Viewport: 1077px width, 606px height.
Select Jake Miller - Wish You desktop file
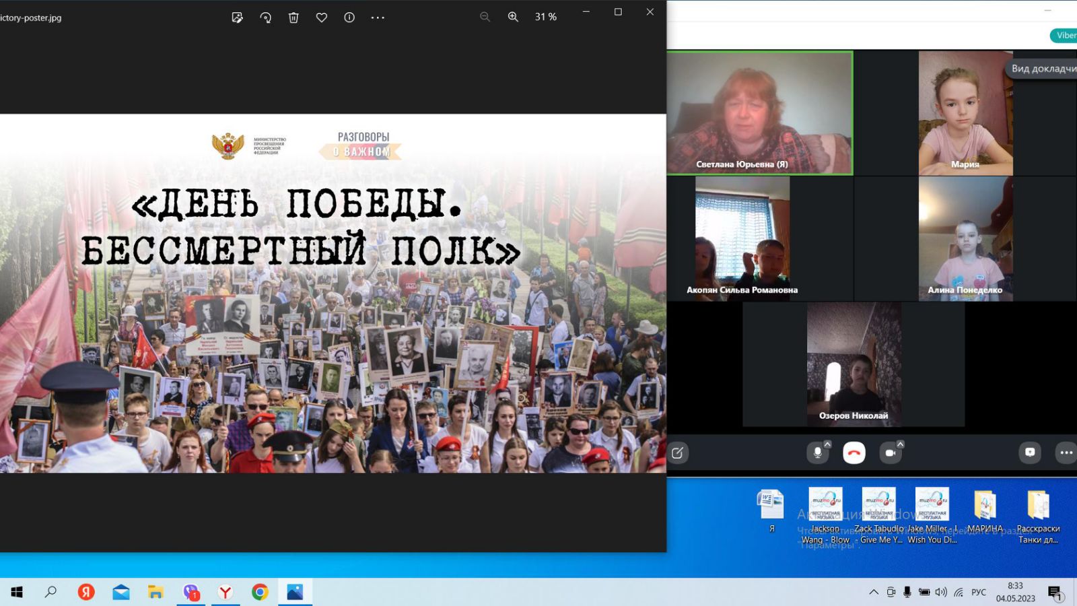pos(932,516)
